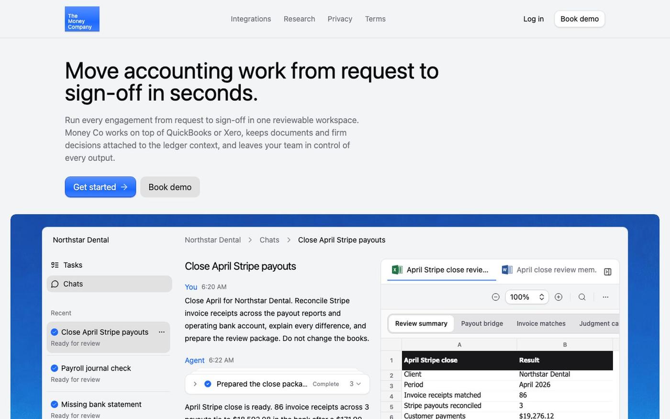This screenshot has height=419, width=670.
Task: Open the Missing bank statement chat
Action: [x=108, y=408]
